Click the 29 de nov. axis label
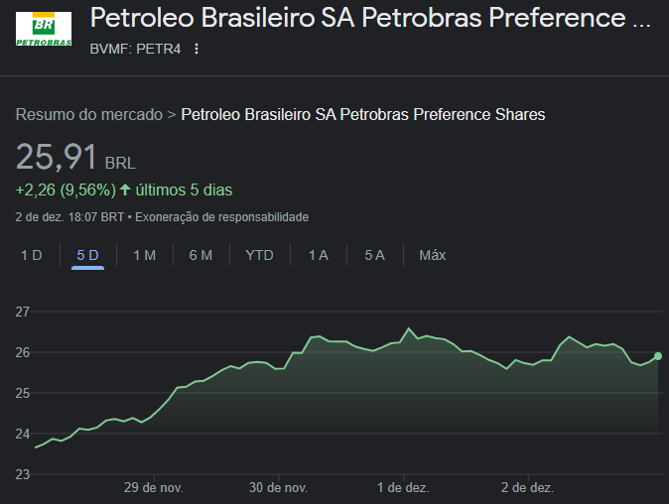 tap(153, 488)
